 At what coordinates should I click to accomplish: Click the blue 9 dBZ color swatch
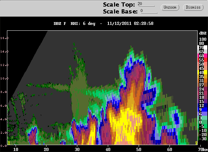[x=202, y=110]
